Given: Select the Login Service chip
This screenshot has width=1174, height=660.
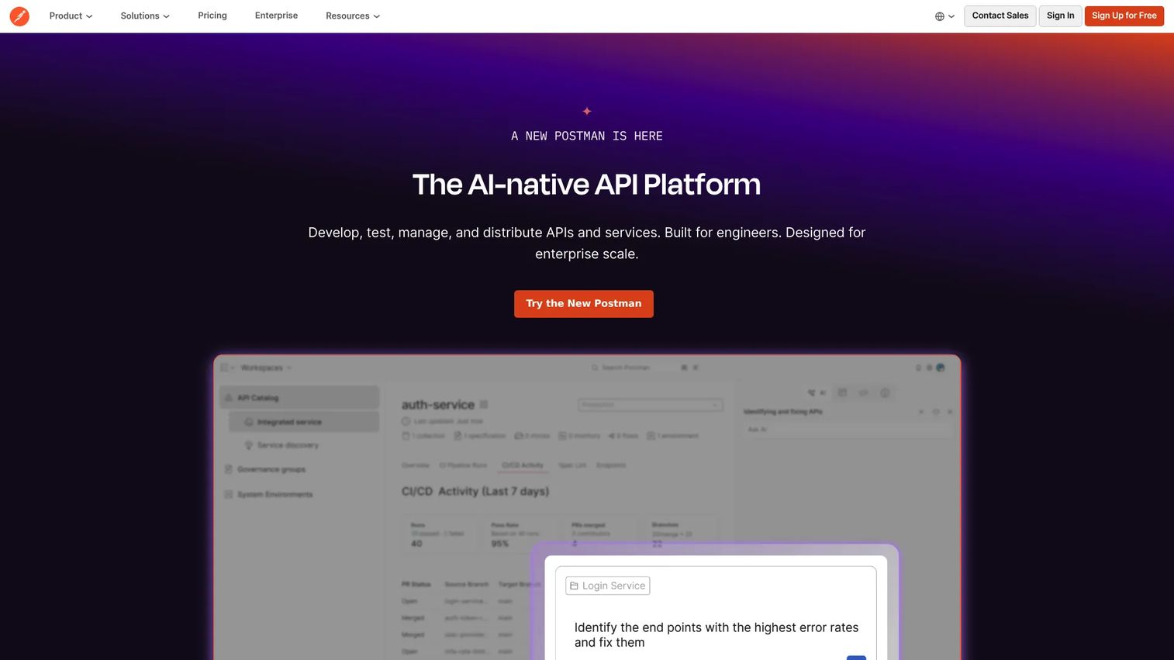Looking at the screenshot, I should coord(608,586).
